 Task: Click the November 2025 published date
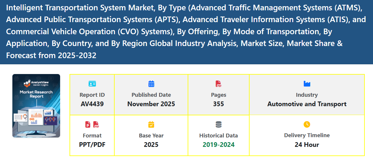point(151,104)
